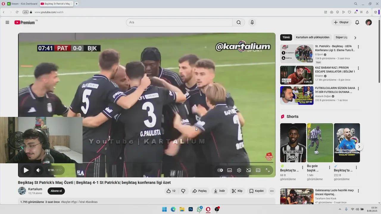Switch to miniplayer mode
Viewport: 381px width, 214px height.
[x=249, y=170]
